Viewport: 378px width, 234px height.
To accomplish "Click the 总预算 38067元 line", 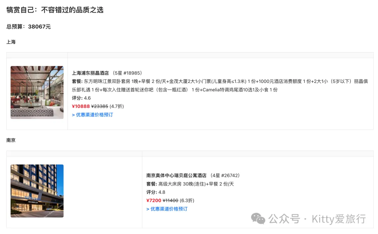I will click(x=29, y=27).
